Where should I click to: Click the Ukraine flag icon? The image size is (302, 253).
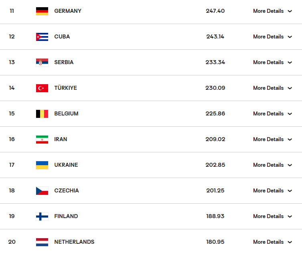click(42, 165)
